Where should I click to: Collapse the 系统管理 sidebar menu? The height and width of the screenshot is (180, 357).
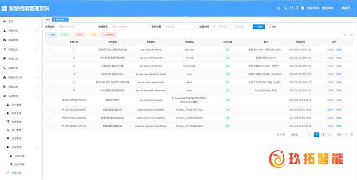(21, 96)
